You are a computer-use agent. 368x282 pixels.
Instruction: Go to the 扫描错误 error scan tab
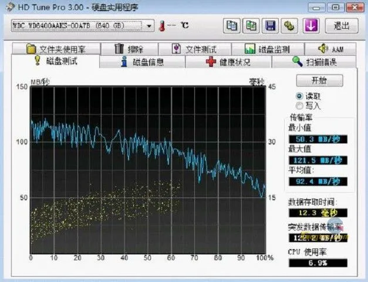(315, 62)
